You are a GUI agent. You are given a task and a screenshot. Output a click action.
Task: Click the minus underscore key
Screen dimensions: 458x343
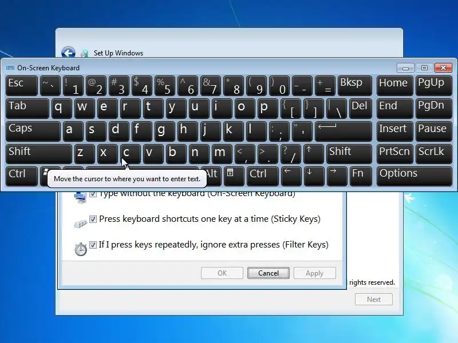point(302,85)
